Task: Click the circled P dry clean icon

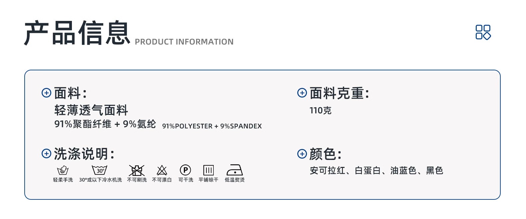Action: click(185, 170)
